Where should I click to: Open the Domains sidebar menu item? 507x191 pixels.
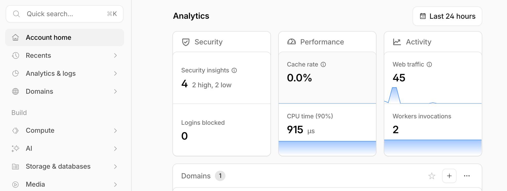pyautogui.click(x=39, y=91)
